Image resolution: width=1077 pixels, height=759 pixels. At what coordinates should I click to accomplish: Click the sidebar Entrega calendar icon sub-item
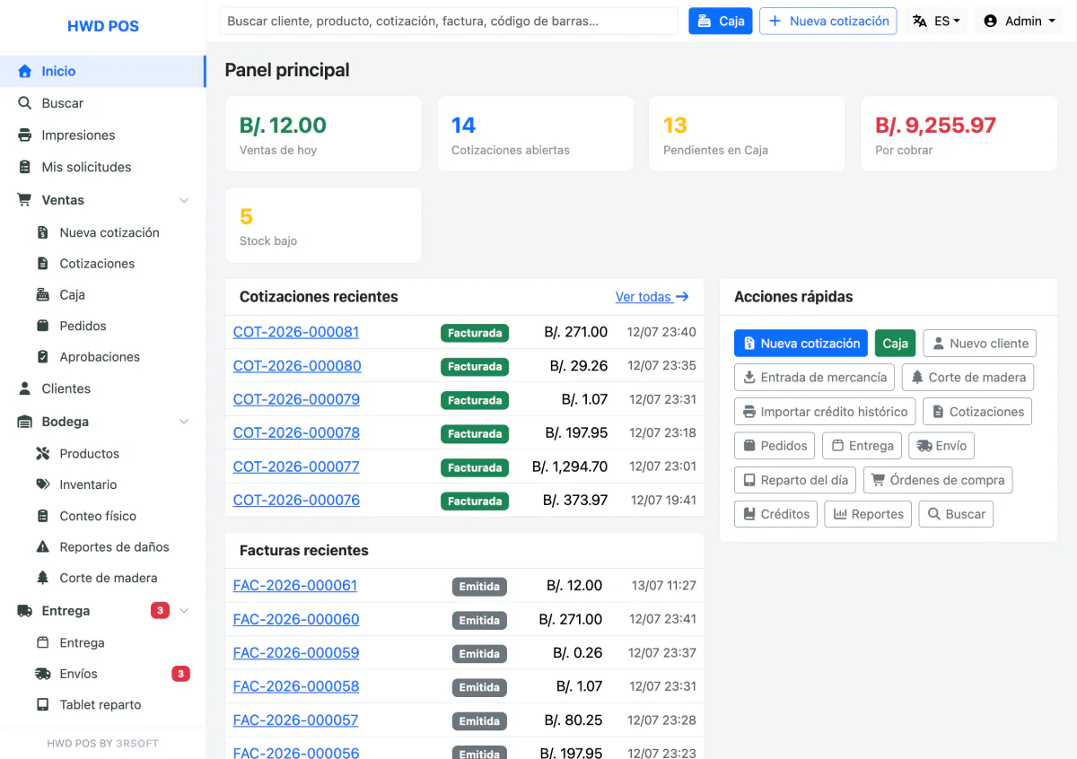click(x=43, y=642)
